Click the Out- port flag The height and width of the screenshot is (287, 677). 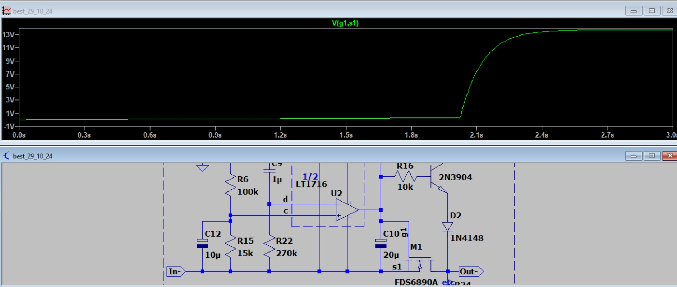(471, 272)
